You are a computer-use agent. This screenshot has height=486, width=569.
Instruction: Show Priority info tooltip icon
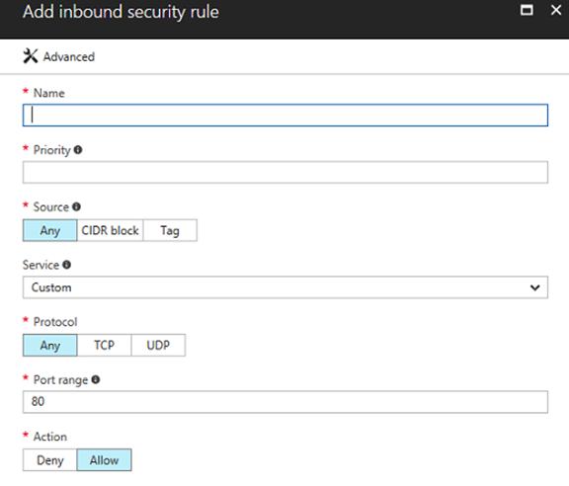coord(78,149)
